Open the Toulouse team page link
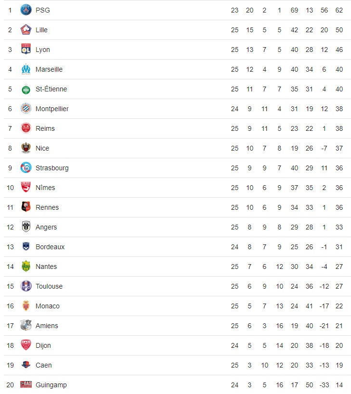The width and height of the screenshot is (351, 394). [49, 286]
